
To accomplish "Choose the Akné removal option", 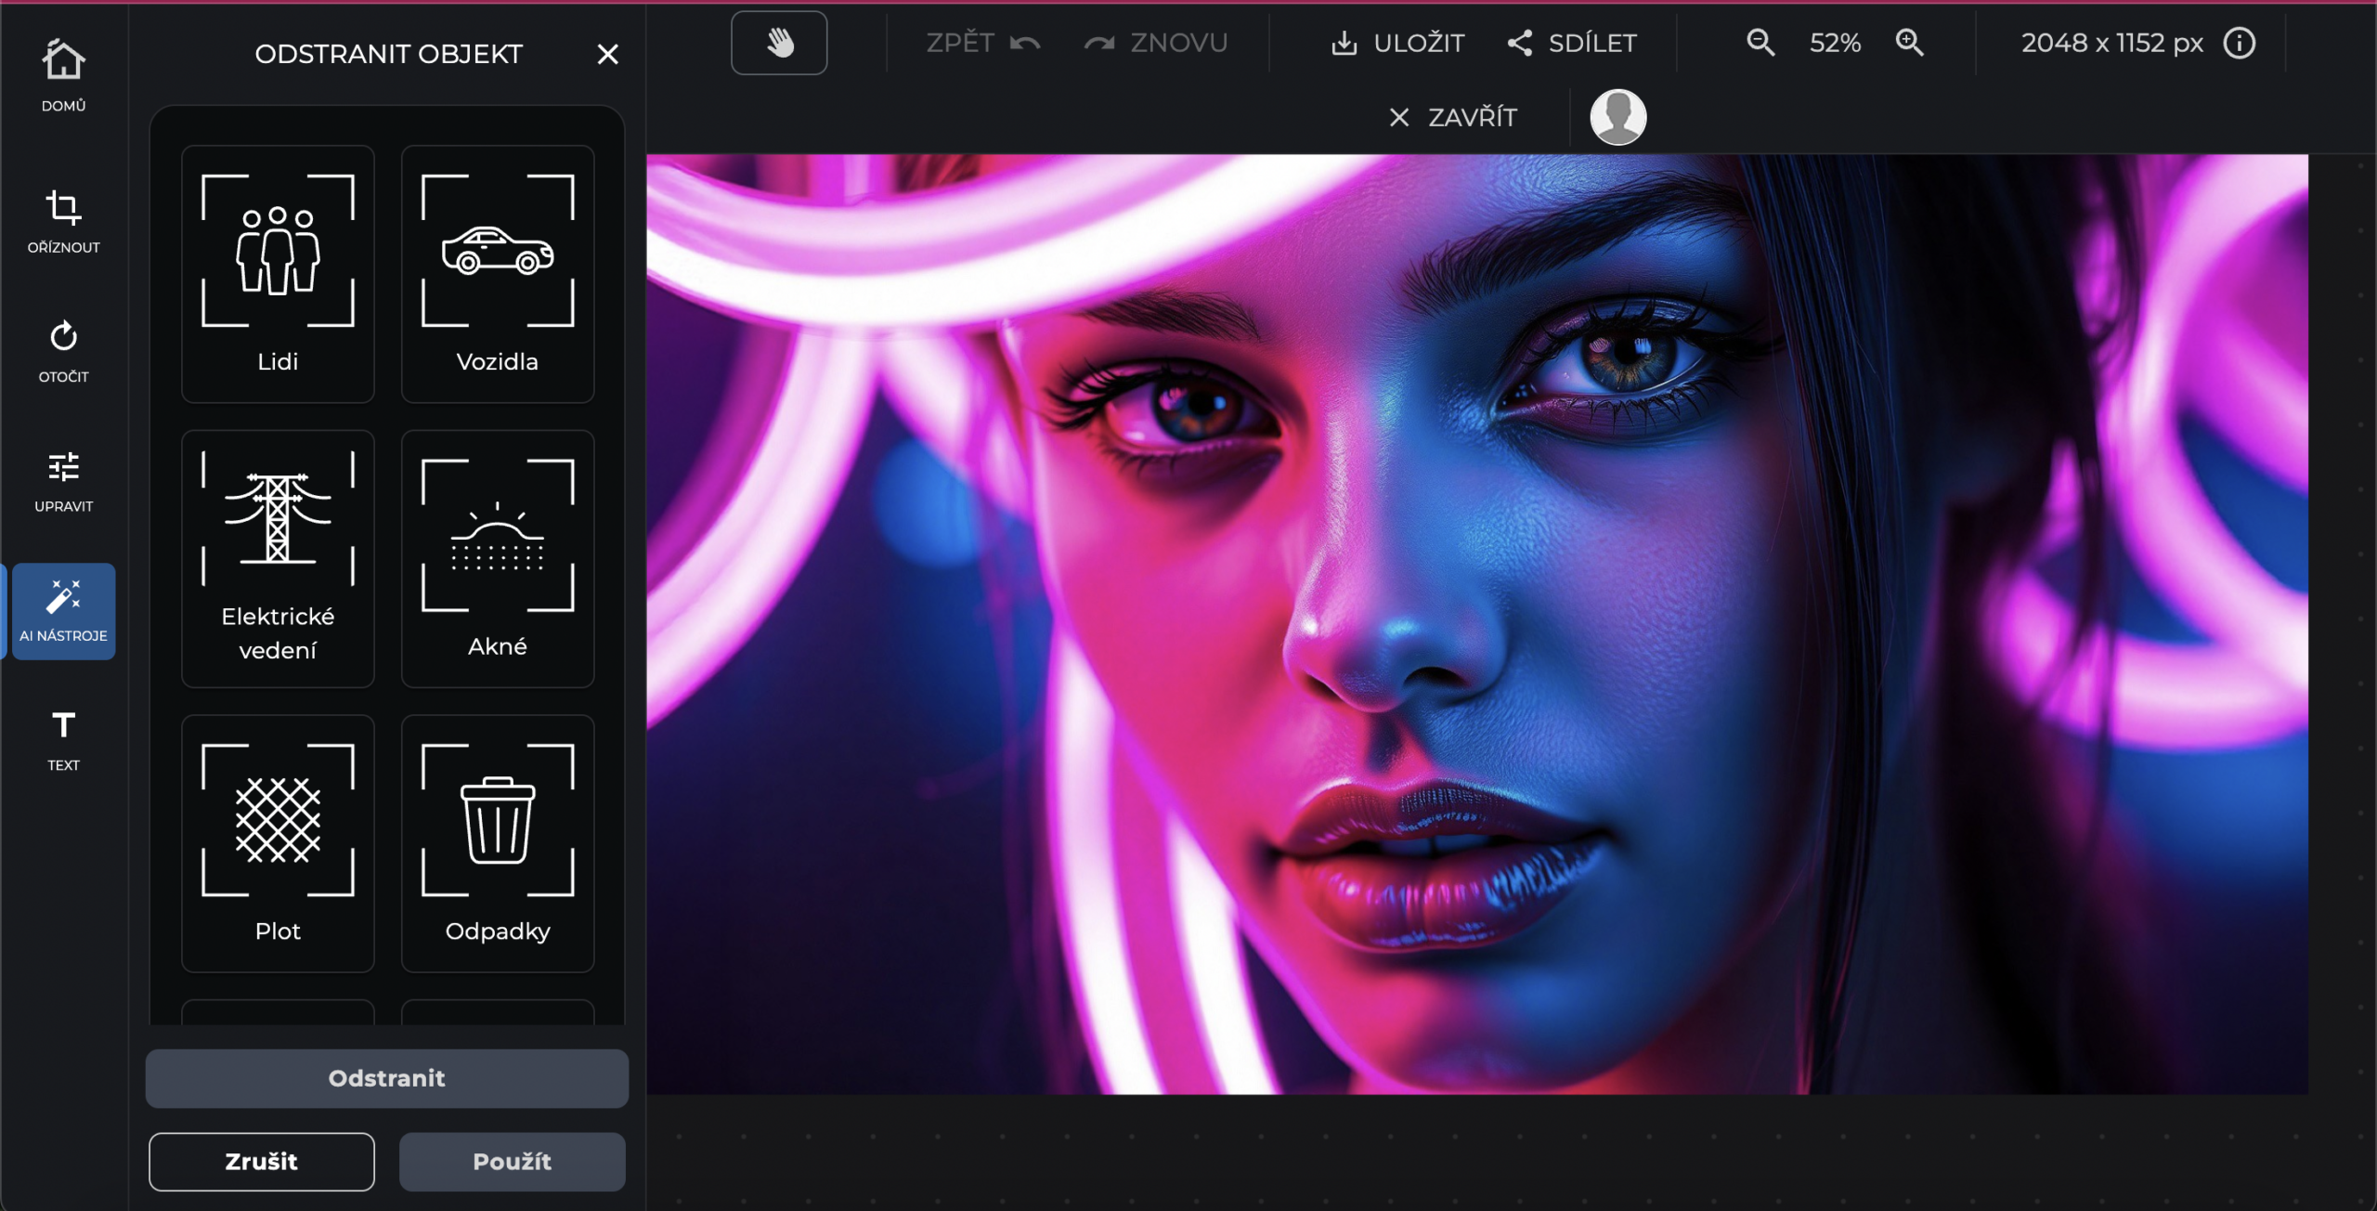I will click(498, 558).
